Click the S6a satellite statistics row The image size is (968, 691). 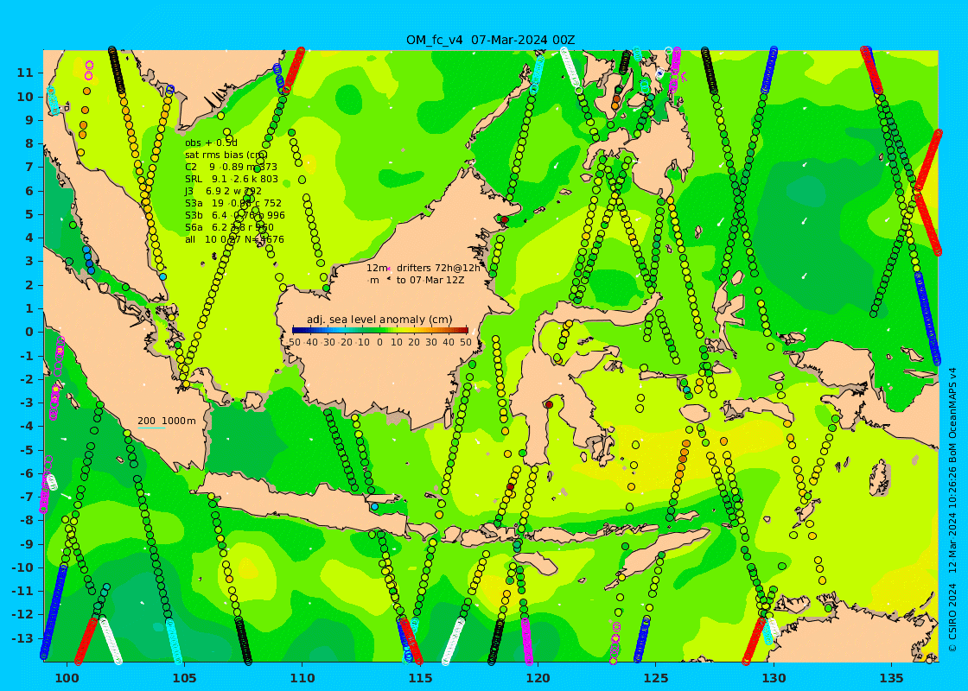(229, 227)
